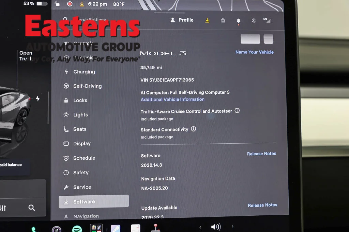Open the Phone app in dock

(34, 229)
